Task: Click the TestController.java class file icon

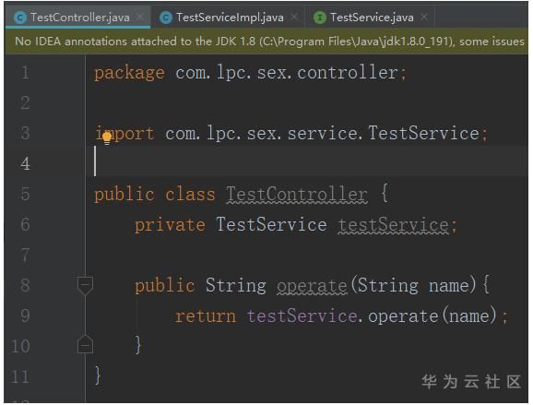Action: (x=20, y=18)
